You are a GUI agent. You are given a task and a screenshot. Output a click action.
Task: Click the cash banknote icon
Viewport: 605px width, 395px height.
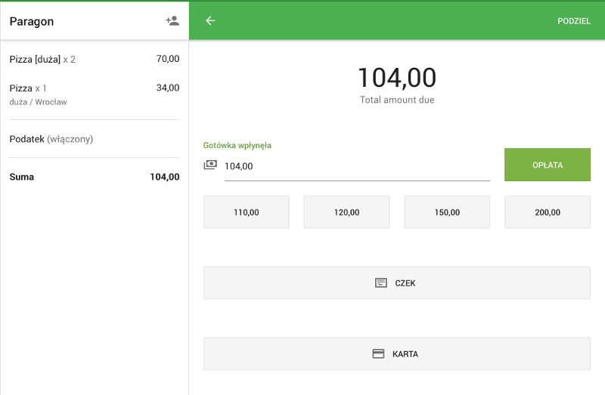pos(210,165)
